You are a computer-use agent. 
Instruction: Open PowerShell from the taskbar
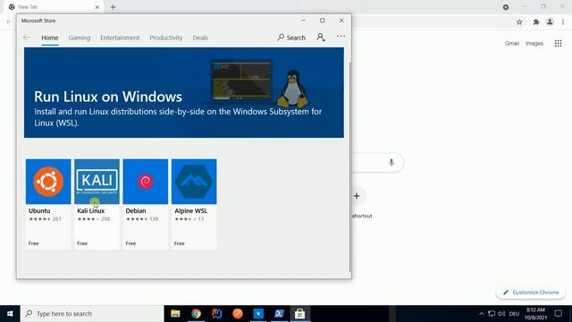click(279, 314)
